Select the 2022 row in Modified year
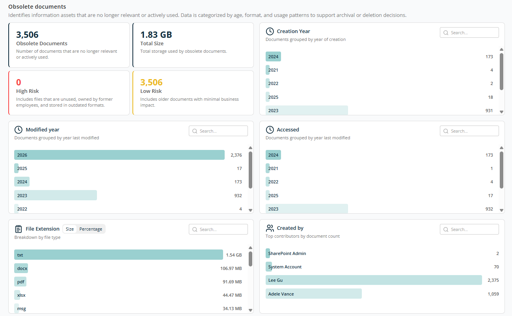This screenshot has height=316, width=512. tap(128, 209)
